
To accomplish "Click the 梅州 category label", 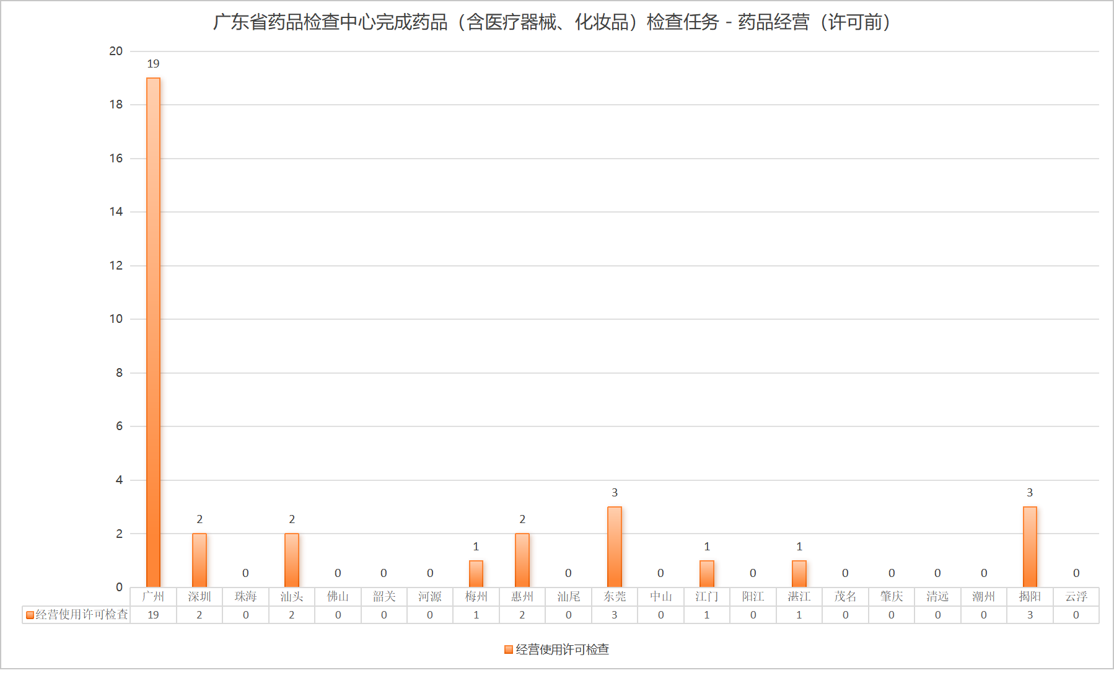I will 476,596.
